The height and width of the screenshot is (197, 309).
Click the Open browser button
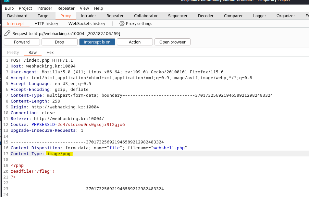point(172,42)
